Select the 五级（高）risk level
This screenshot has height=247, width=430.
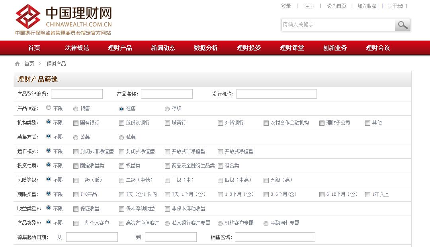click(x=266, y=180)
